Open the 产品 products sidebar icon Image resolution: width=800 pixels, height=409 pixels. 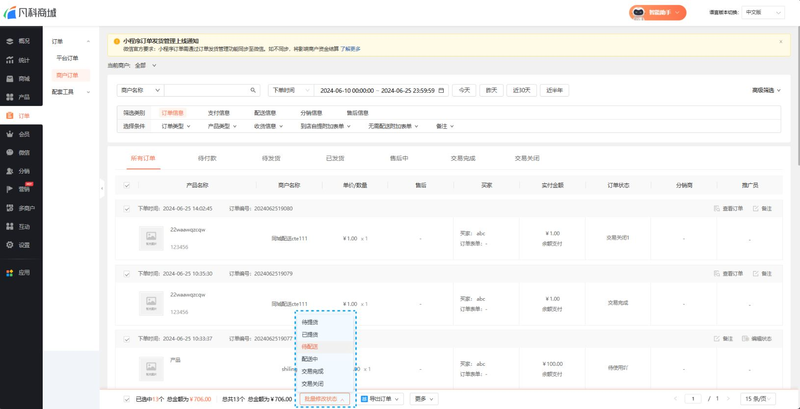[10, 97]
